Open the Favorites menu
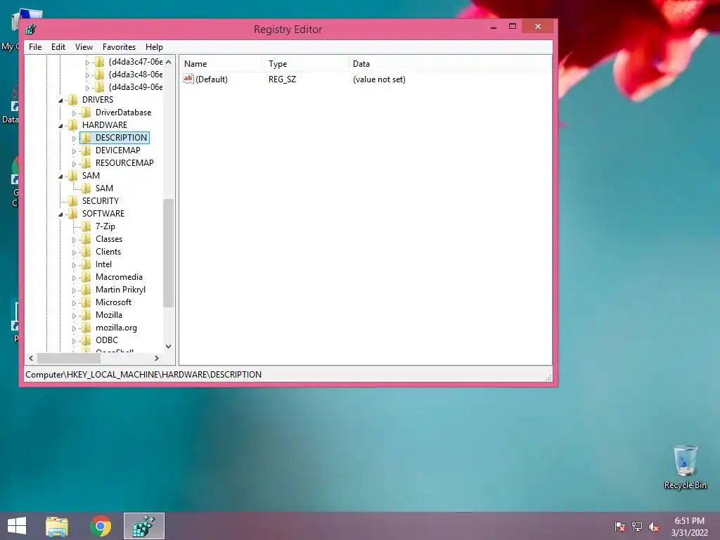This screenshot has height=540, width=720. (x=120, y=47)
